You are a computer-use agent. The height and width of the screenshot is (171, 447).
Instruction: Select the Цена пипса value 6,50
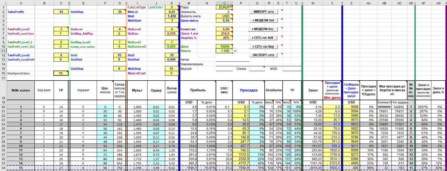pyautogui.click(x=224, y=20)
